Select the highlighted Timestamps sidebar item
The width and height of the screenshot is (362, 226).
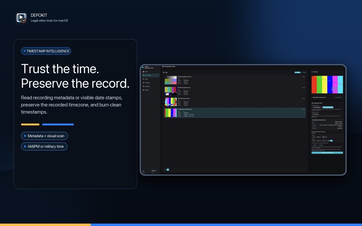pyautogui.click(x=151, y=75)
